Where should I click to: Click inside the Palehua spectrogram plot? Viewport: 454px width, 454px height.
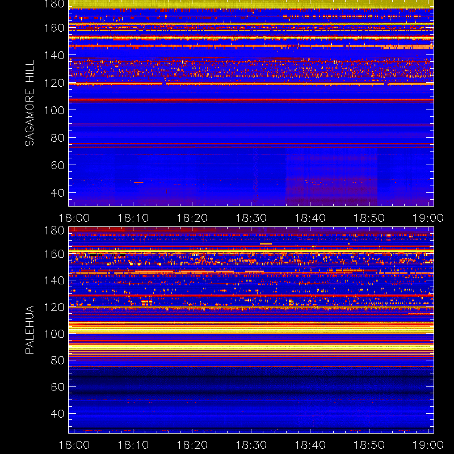pyautogui.click(x=251, y=330)
